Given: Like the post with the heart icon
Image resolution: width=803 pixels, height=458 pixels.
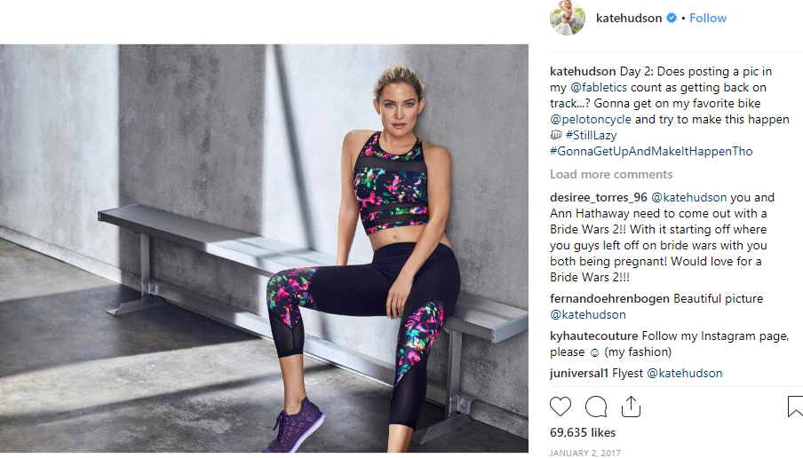Looking at the screenshot, I should point(561,407).
